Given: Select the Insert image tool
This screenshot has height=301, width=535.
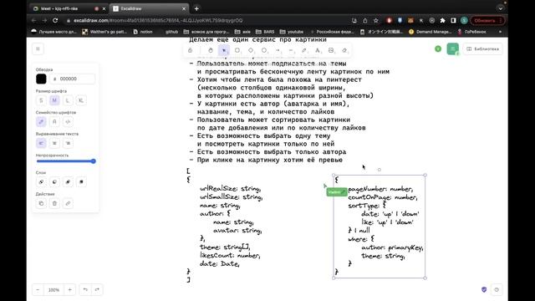Looking at the screenshot, I should point(331,50).
